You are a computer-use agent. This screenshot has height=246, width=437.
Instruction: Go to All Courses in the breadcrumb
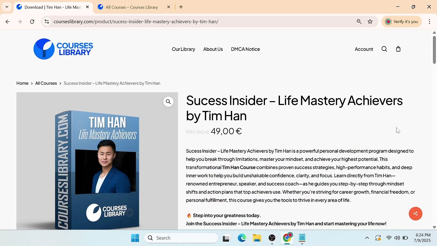coord(46,83)
